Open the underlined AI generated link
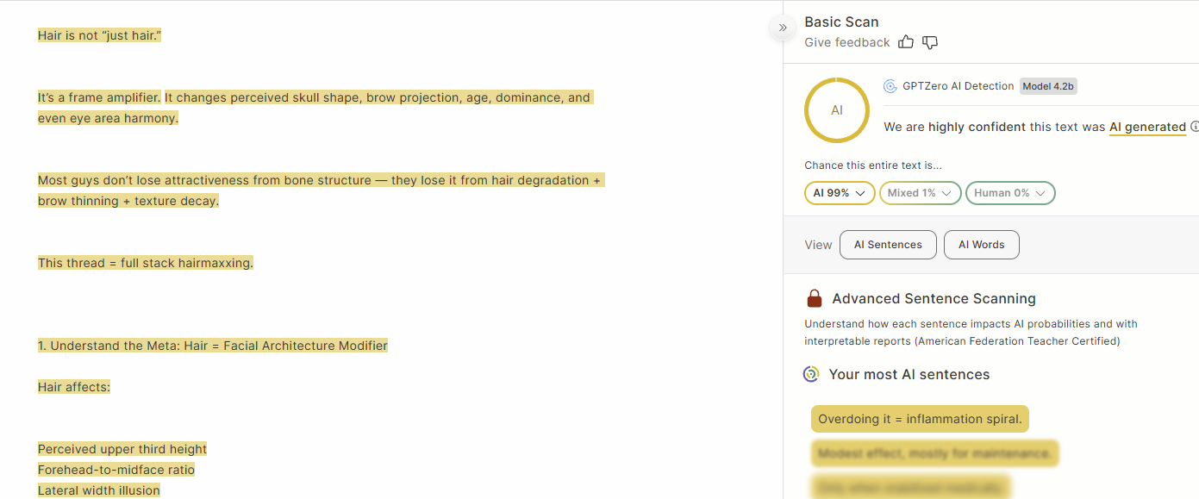This screenshot has width=1199, height=499. (1147, 127)
